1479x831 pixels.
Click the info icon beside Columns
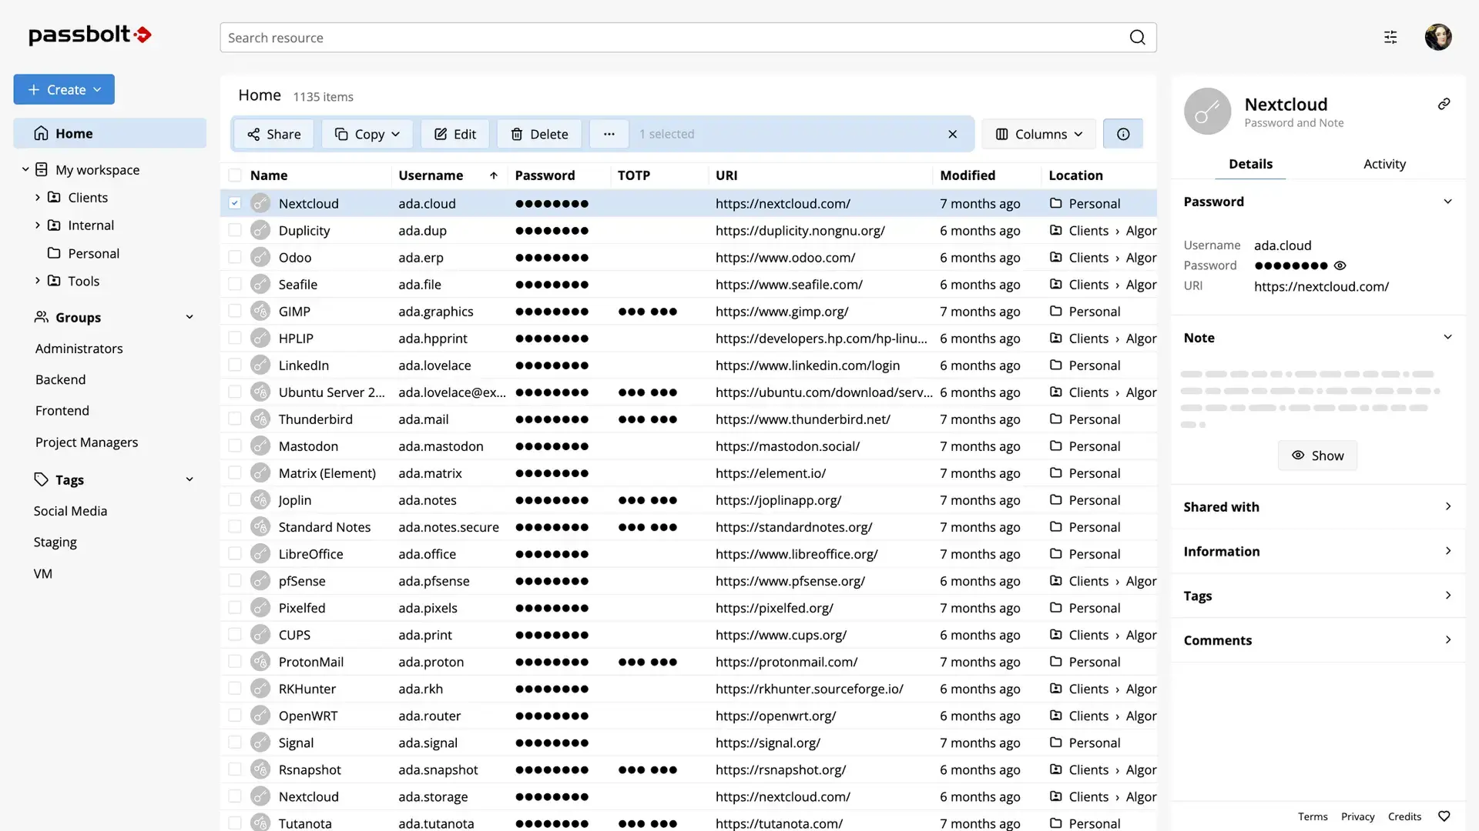pyautogui.click(x=1122, y=133)
